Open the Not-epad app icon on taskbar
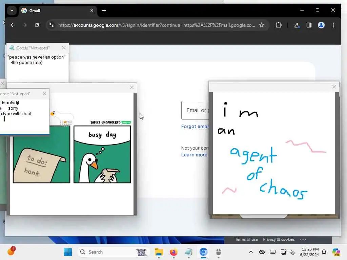The width and height of the screenshot is (347, 260). (x=188, y=252)
